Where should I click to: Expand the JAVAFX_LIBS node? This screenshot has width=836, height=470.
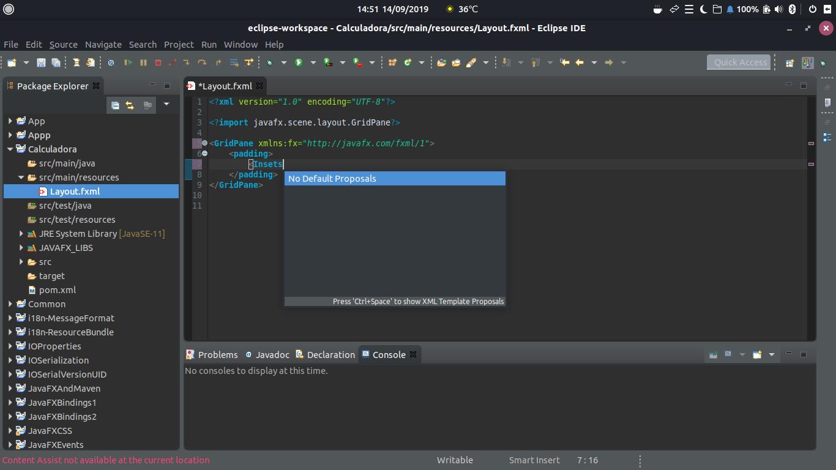[x=21, y=248]
